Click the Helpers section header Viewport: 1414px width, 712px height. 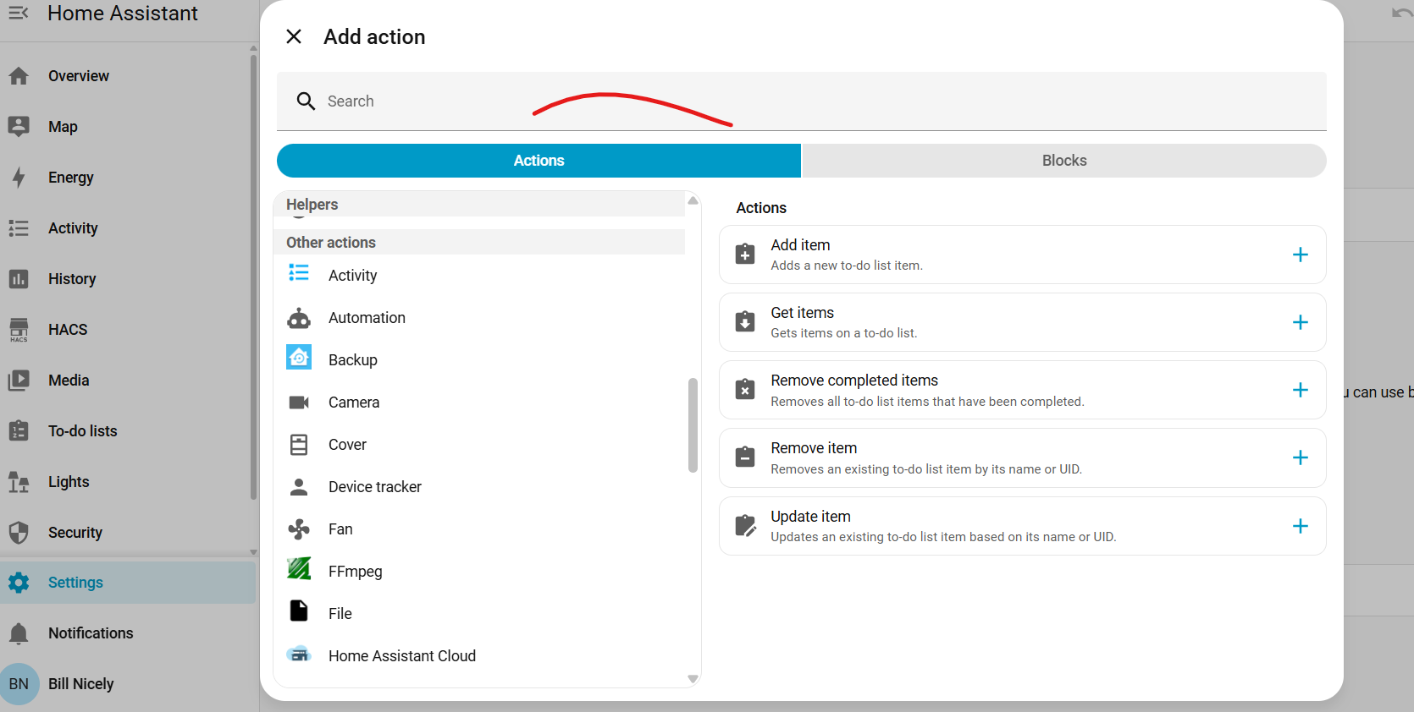[x=479, y=205]
